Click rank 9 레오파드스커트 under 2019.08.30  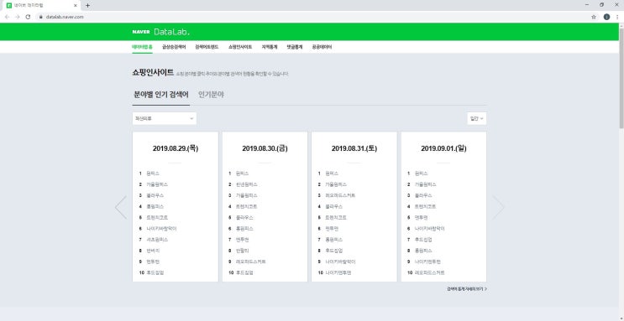(x=251, y=261)
